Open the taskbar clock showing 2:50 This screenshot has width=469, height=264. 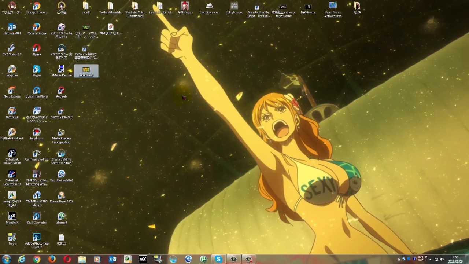(455, 259)
